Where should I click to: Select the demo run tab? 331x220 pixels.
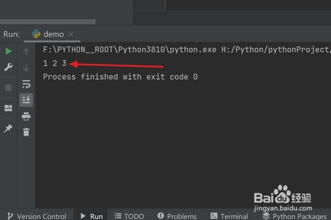click(x=54, y=34)
